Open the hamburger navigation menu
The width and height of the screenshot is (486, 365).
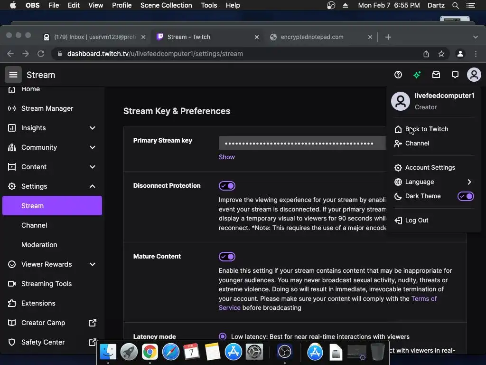[13, 75]
